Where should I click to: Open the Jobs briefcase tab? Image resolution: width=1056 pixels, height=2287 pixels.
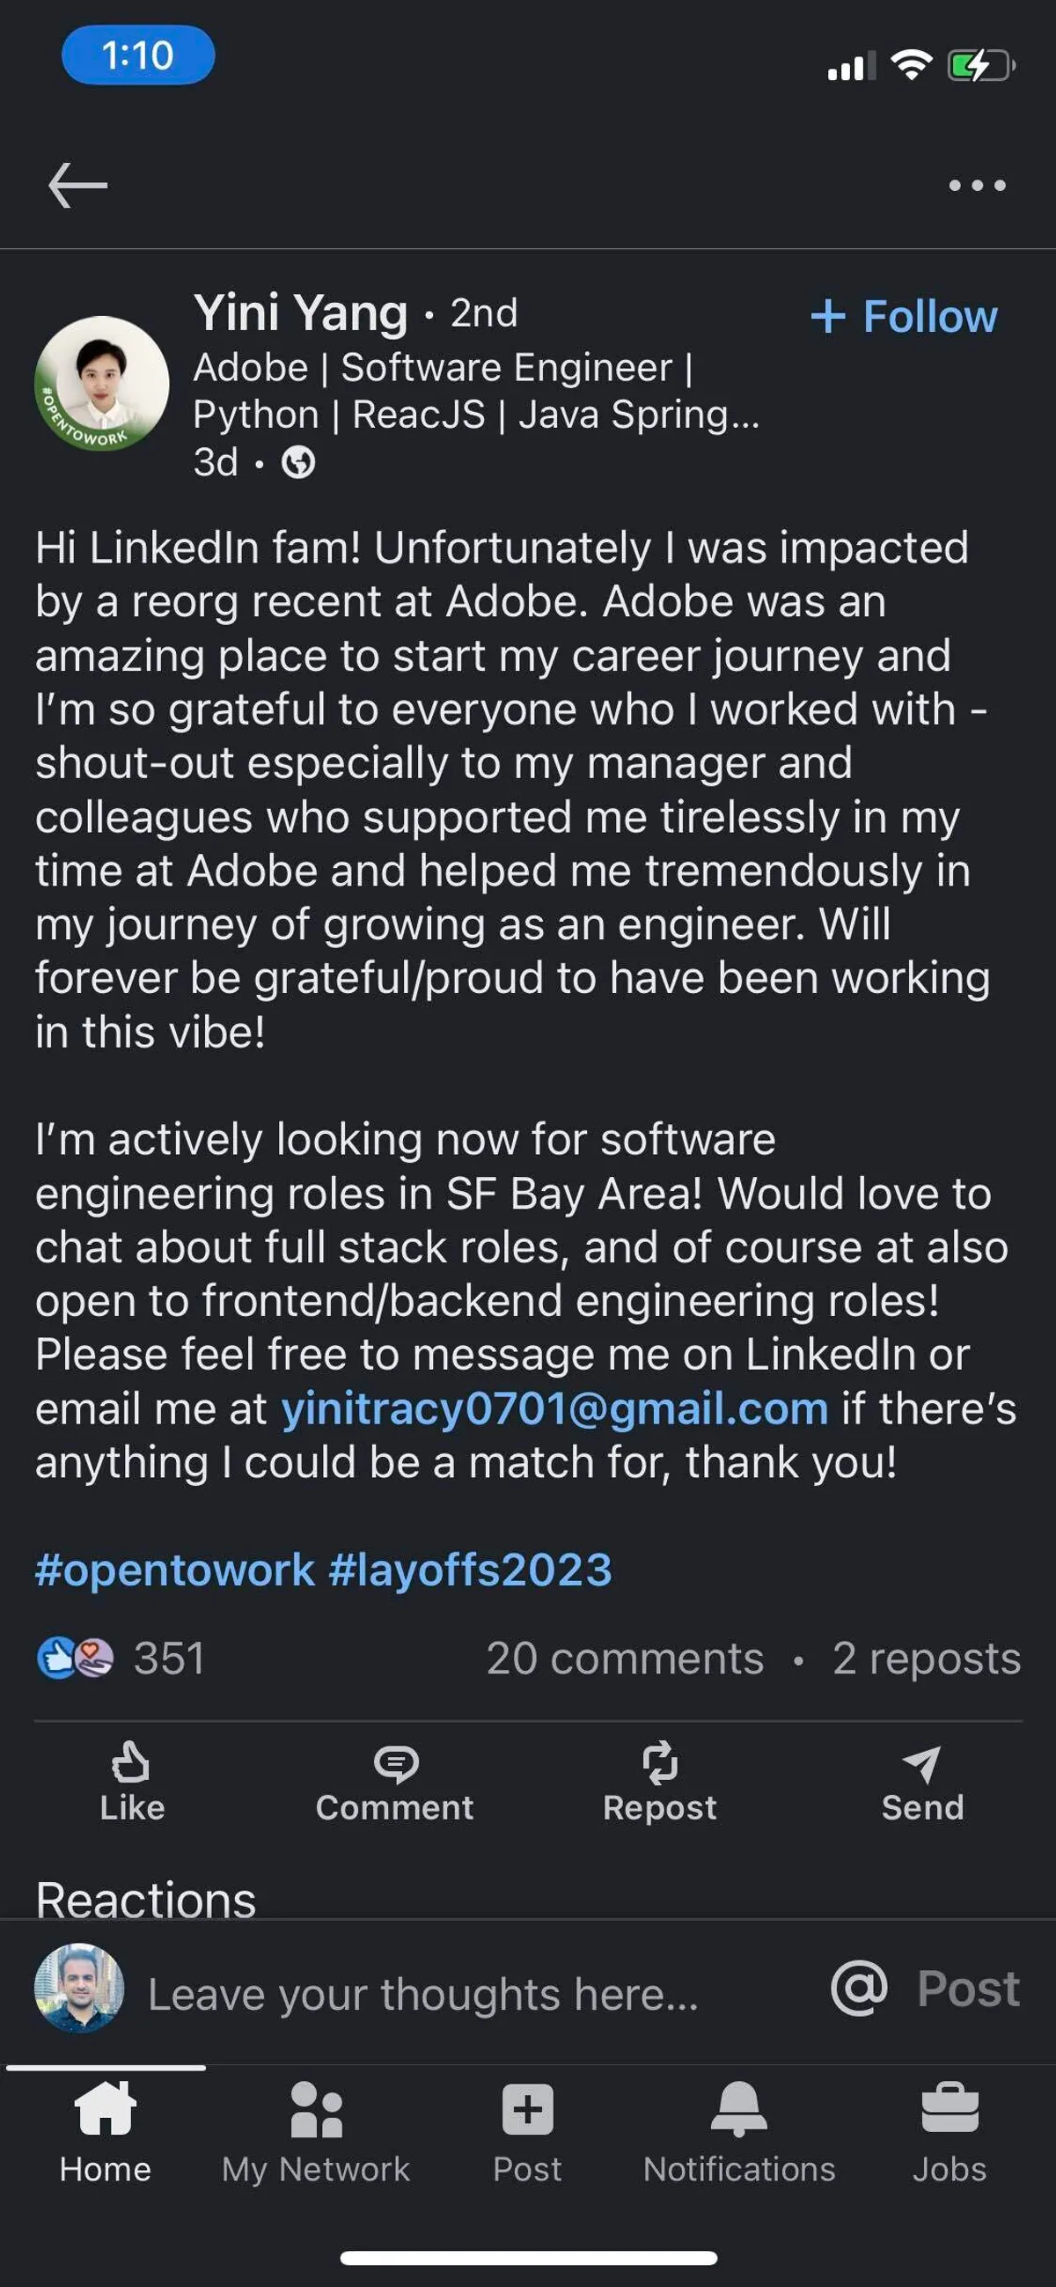(x=950, y=2132)
